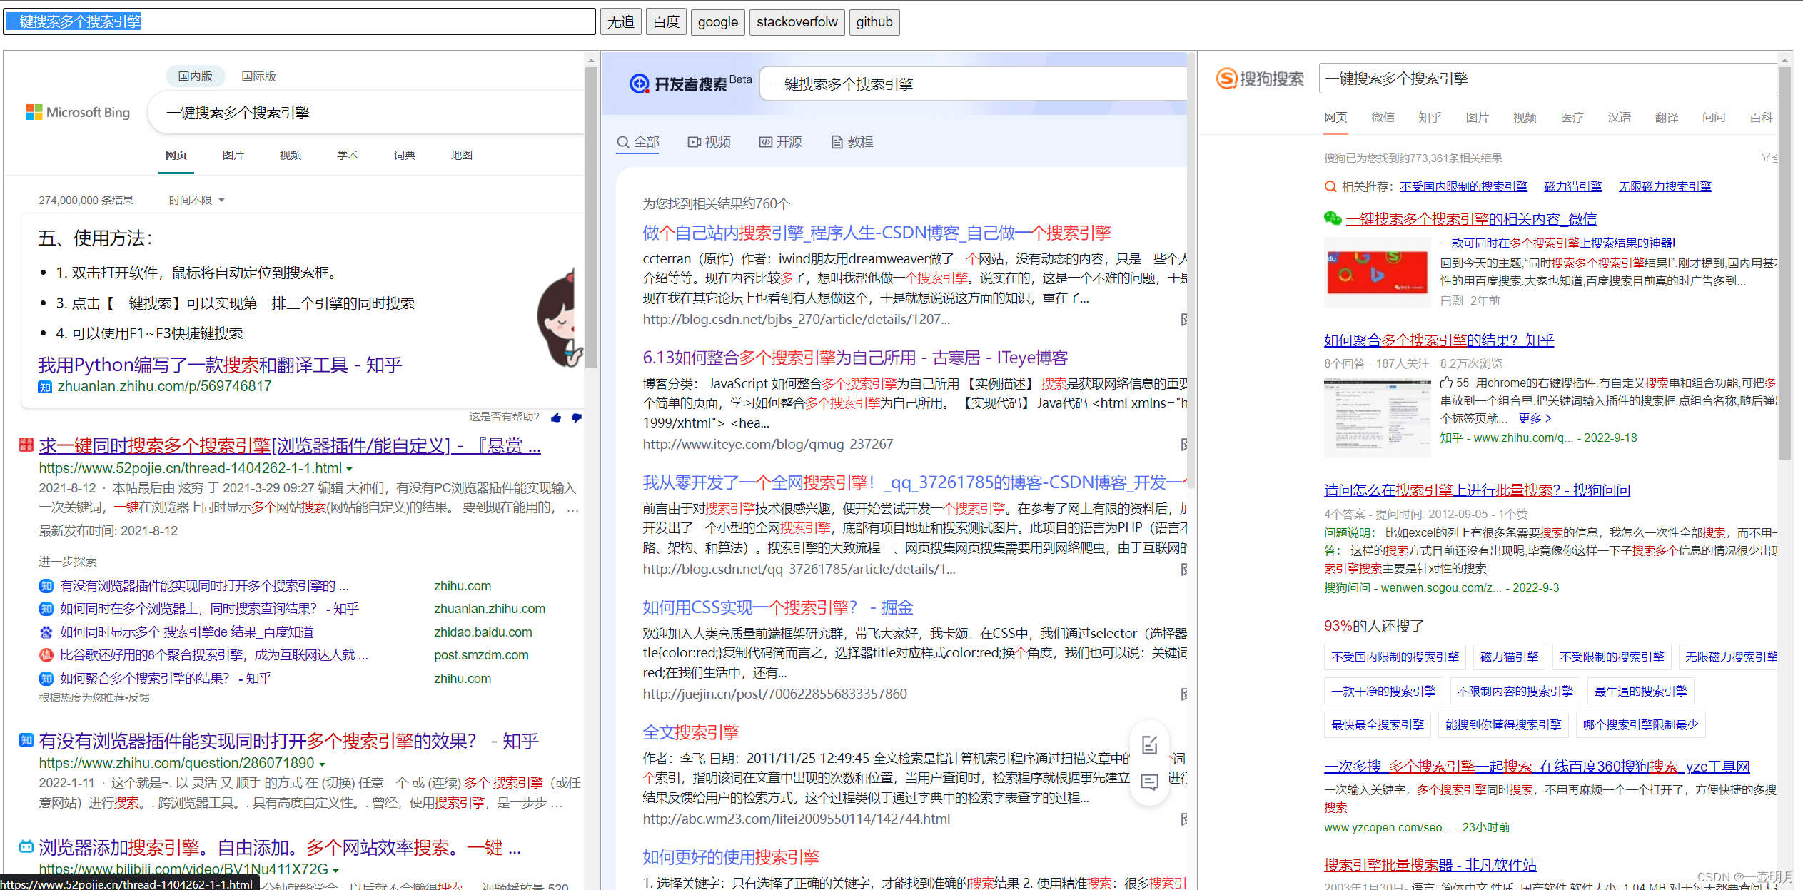Click the 开发者搜索 logo icon

[639, 84]
